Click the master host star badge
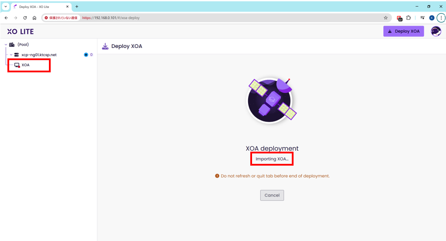Viewport: 446px width, 241px height. (86, 55)
